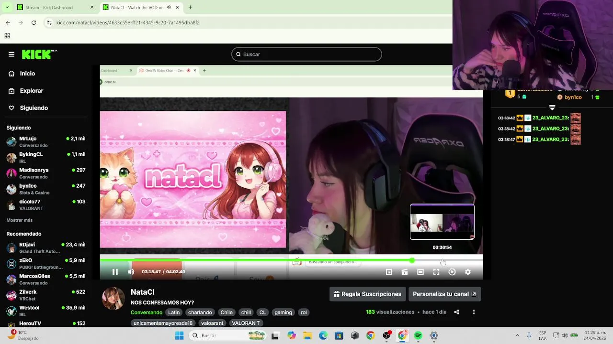Open Zilverk VRChat channel

click(46, 295)
